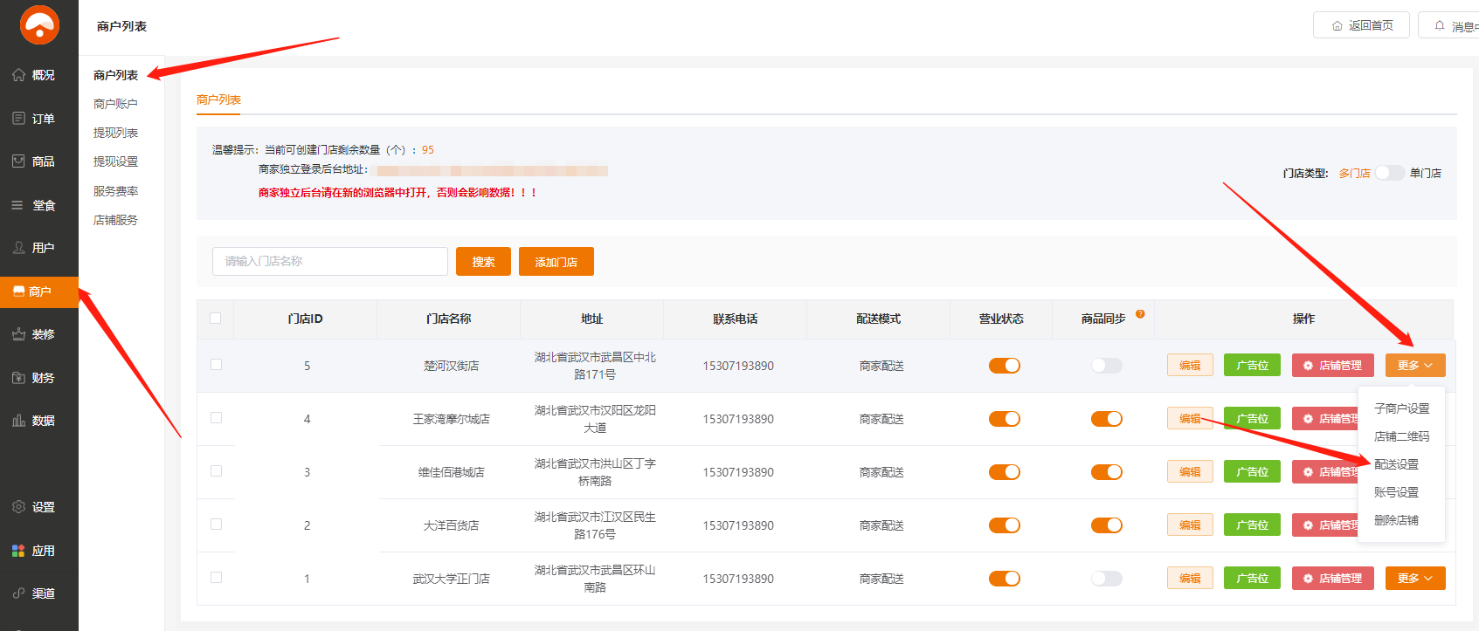Click the 添加门店 button
The image size is (1479, 631).
(556, 262)
